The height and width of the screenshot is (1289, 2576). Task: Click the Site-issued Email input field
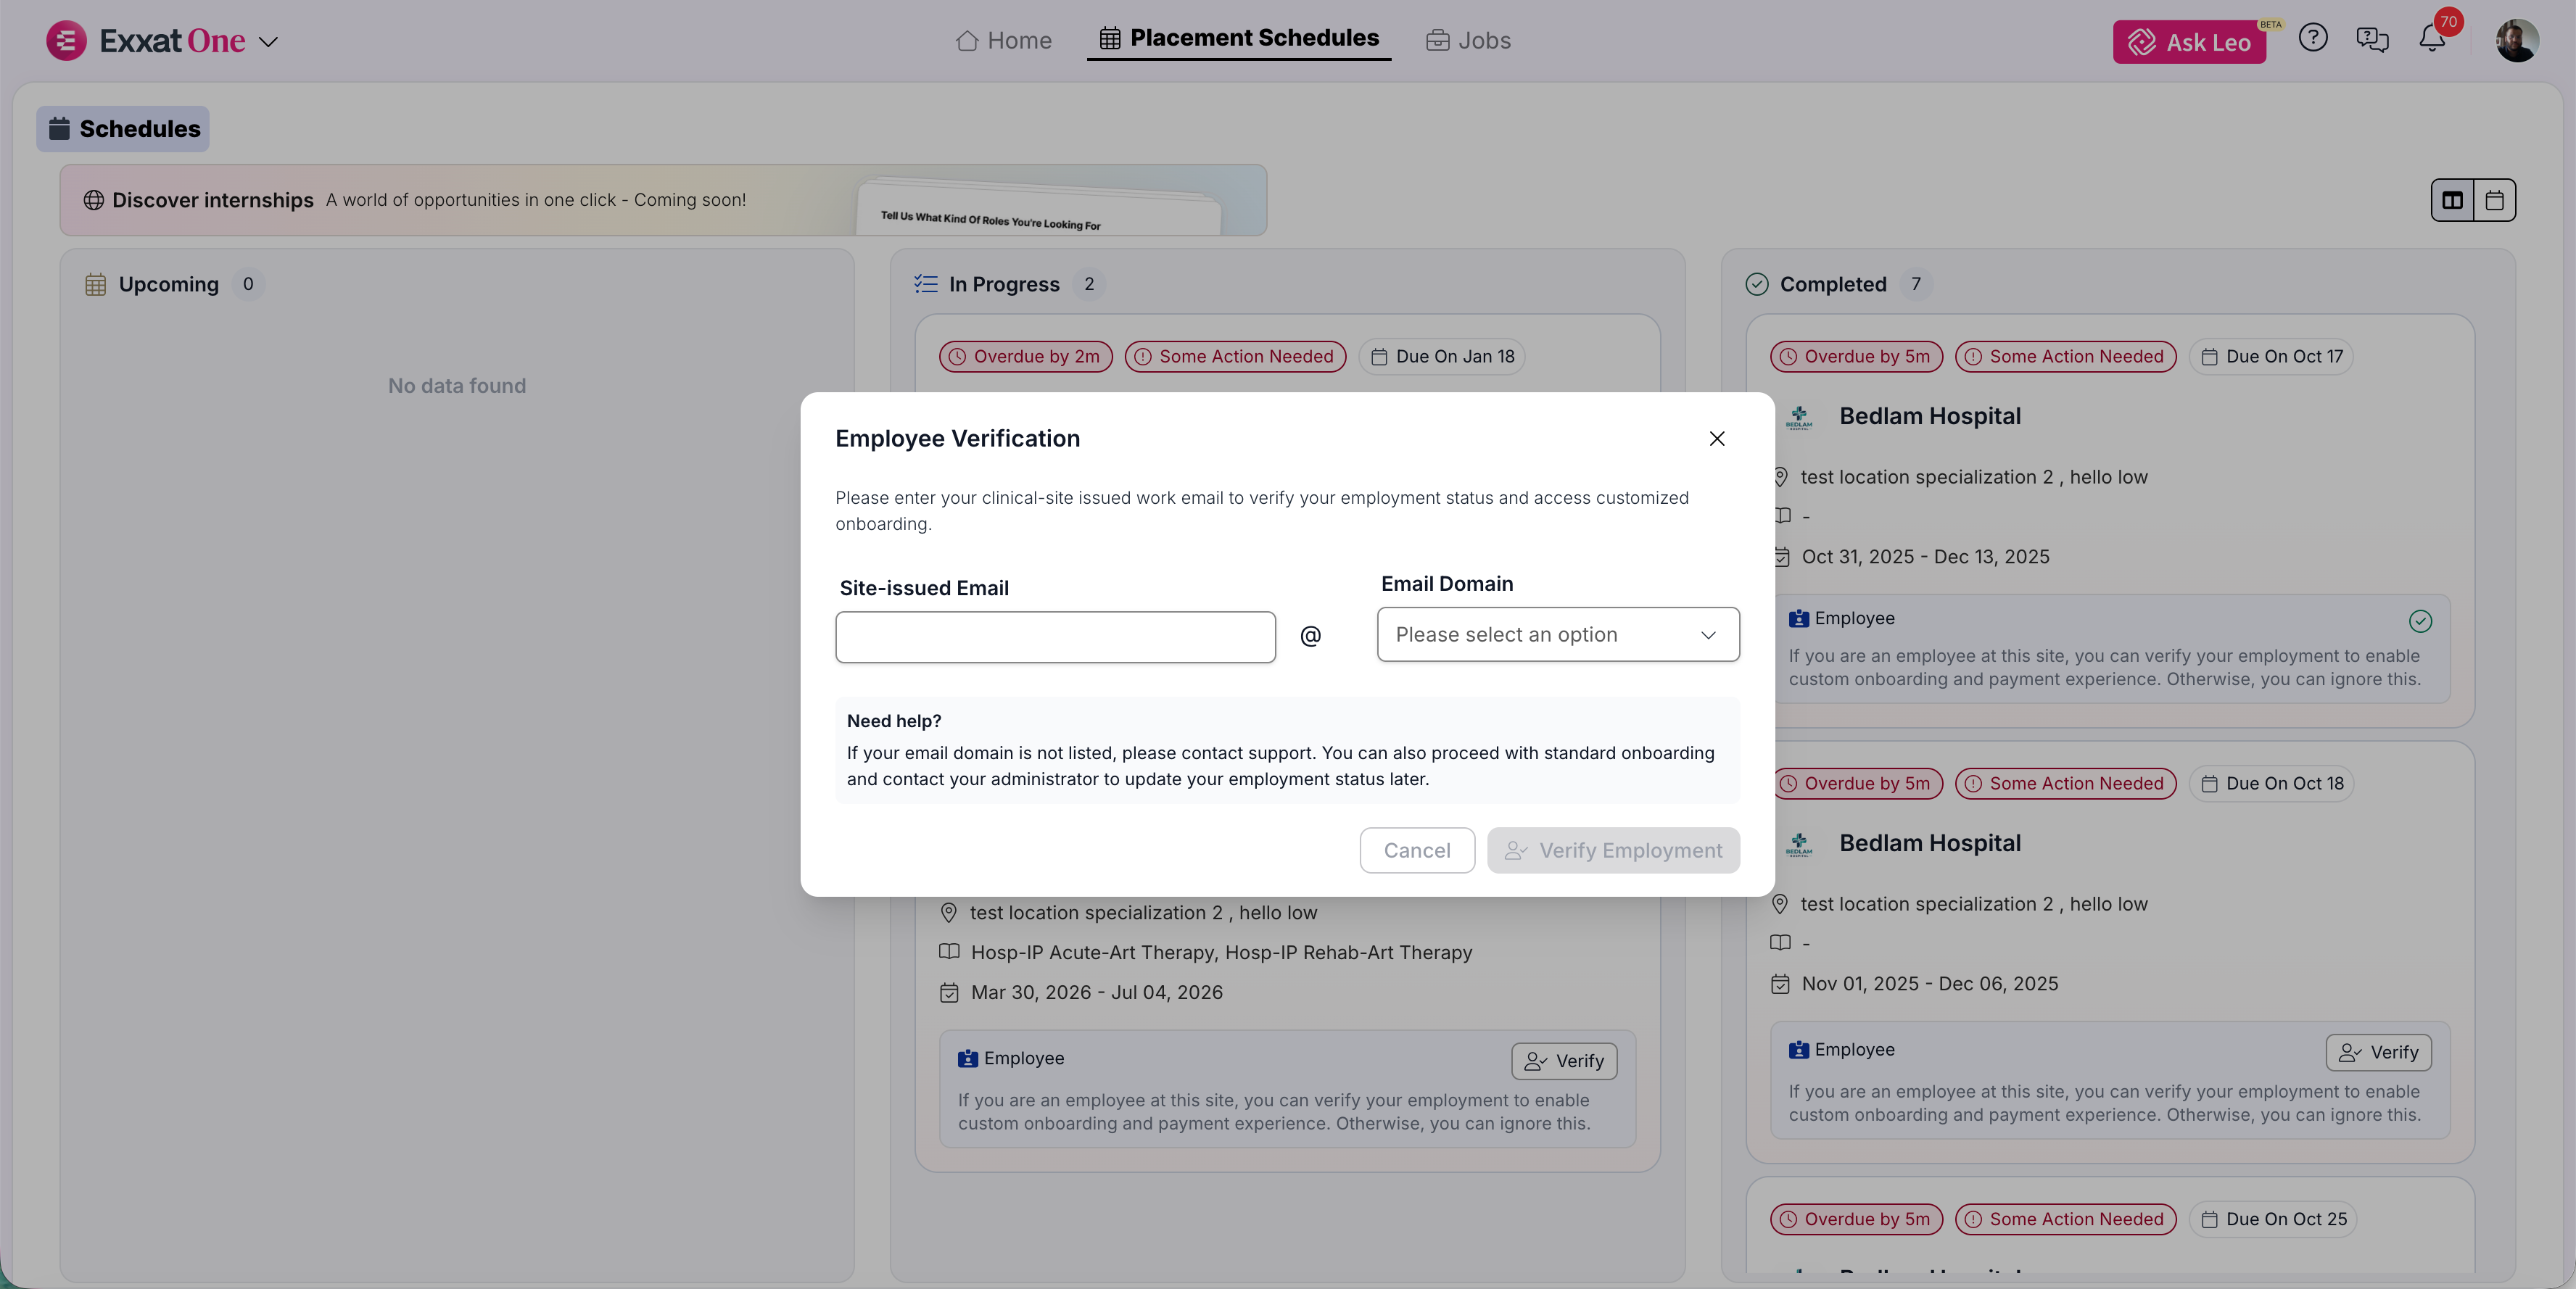tap(1055, 637)
